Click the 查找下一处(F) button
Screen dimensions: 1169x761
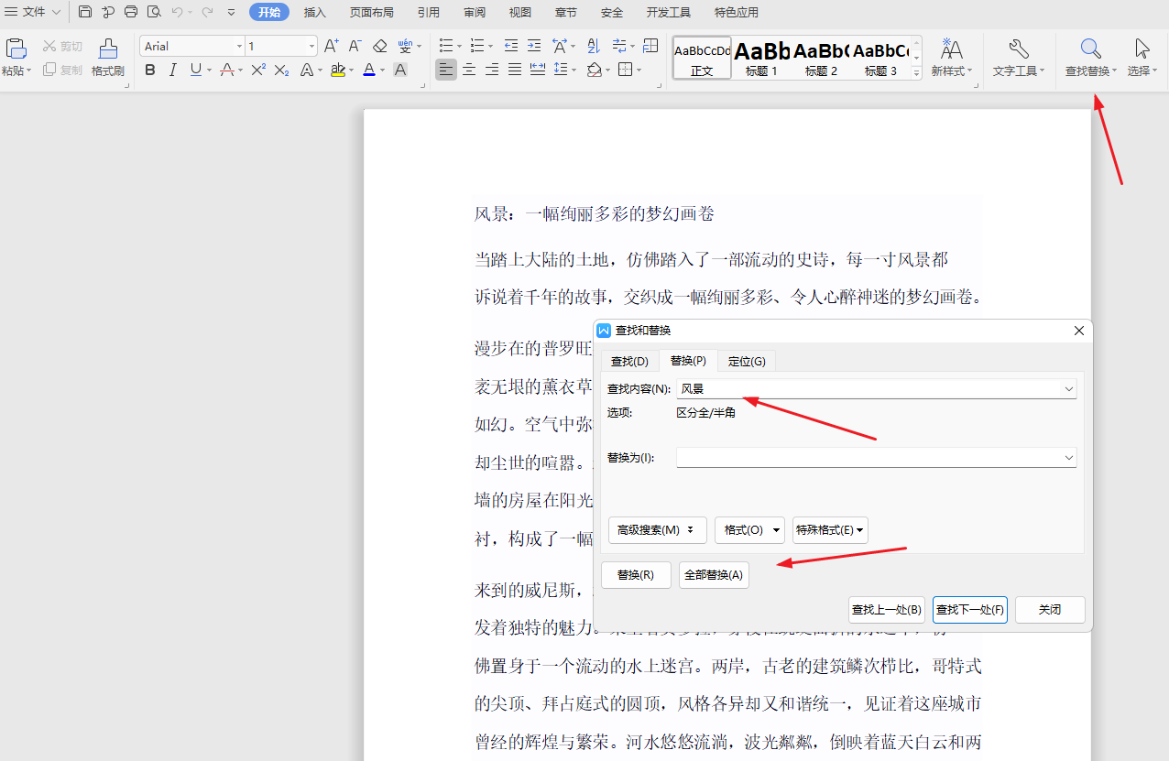[969, 609]
